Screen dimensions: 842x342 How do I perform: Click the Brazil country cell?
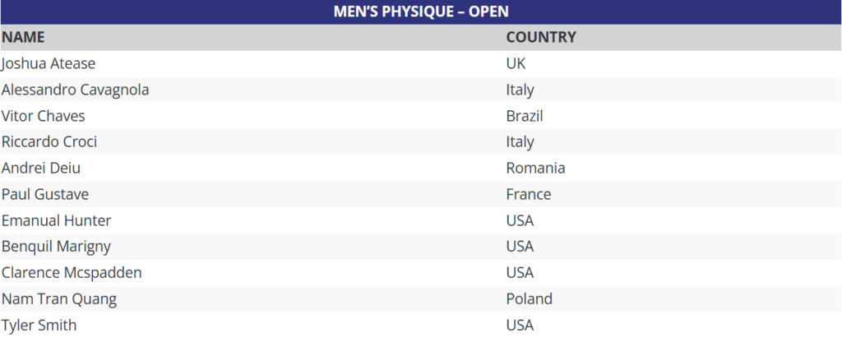click(525, 116)
